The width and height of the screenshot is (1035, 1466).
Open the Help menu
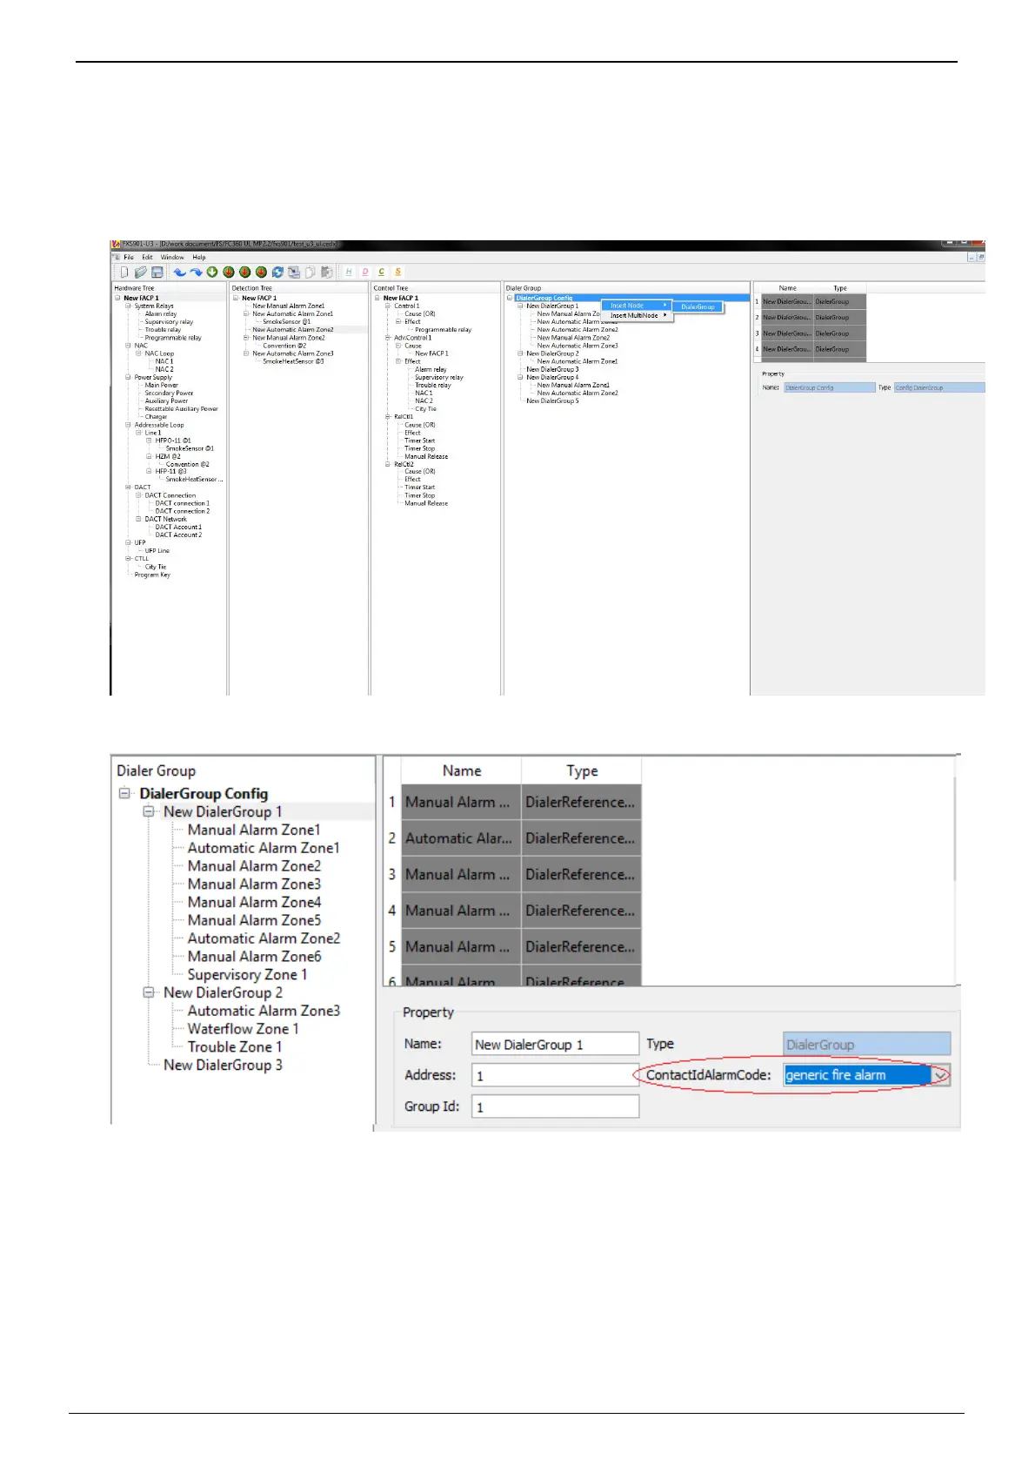click(x=199, y=258)
